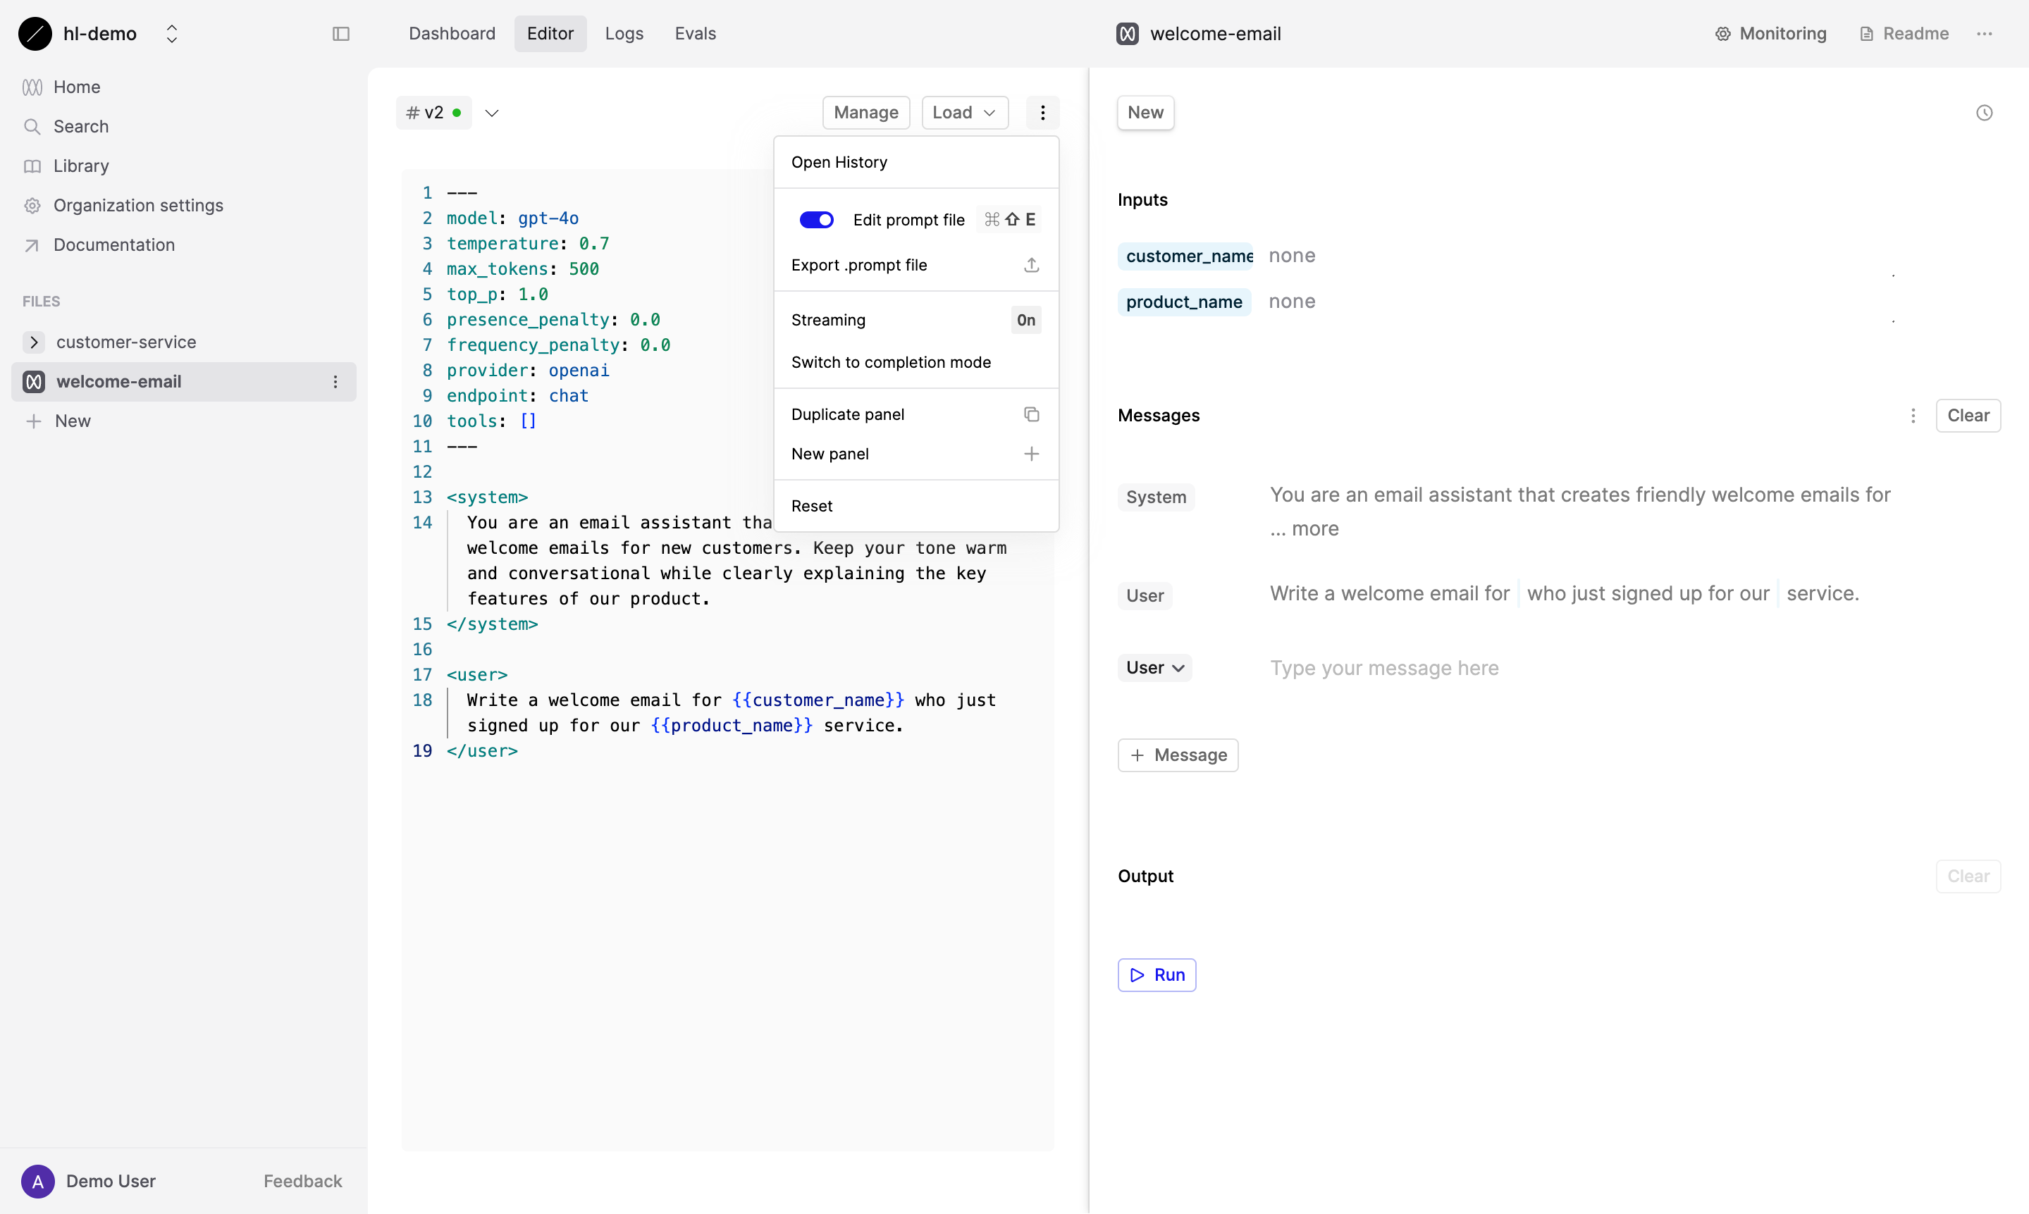The width and height of the screenshot is (2029, 1214).
Task: Choose Switch to completion mode
Action: (x=916, y=362)
